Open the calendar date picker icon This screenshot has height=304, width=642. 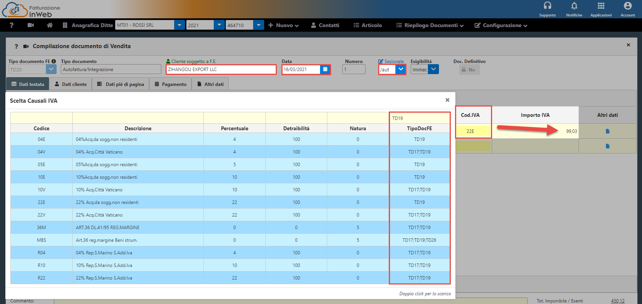325,70
